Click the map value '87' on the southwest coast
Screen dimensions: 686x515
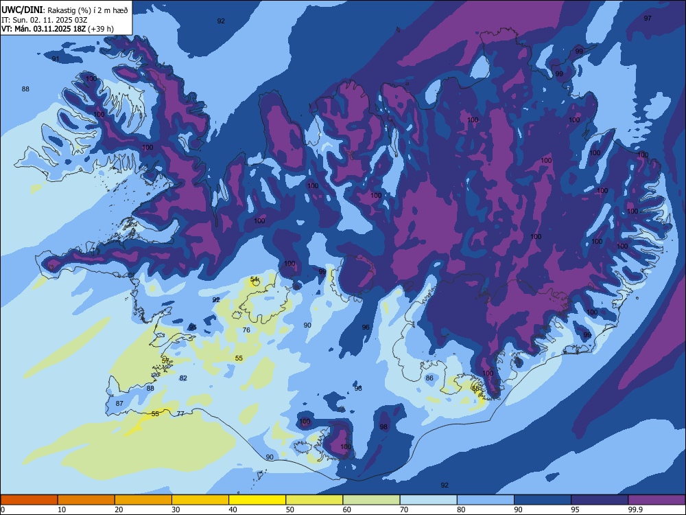coord(119,403)
